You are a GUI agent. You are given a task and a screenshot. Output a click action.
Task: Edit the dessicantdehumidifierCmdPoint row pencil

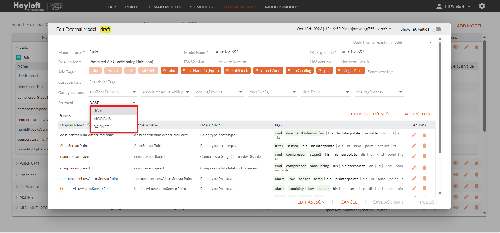[x=414, y=135]
